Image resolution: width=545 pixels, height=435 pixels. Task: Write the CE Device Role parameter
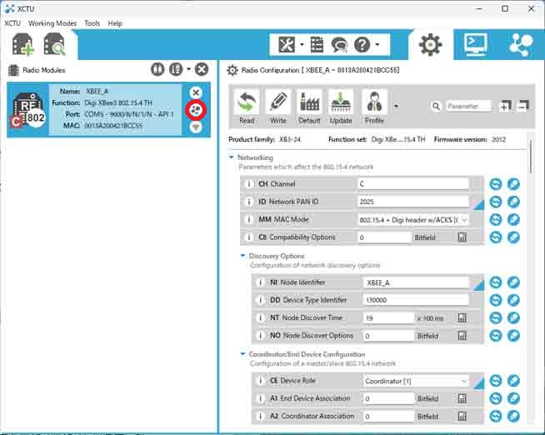513,381
